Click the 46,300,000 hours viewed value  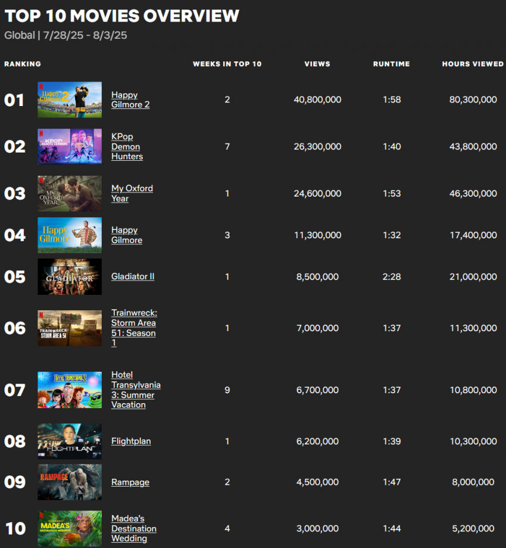(473, 193)
